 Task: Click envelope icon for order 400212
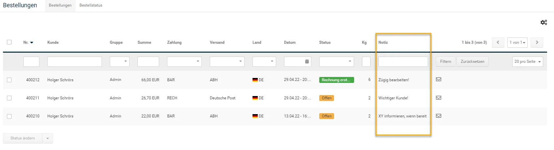439,79
